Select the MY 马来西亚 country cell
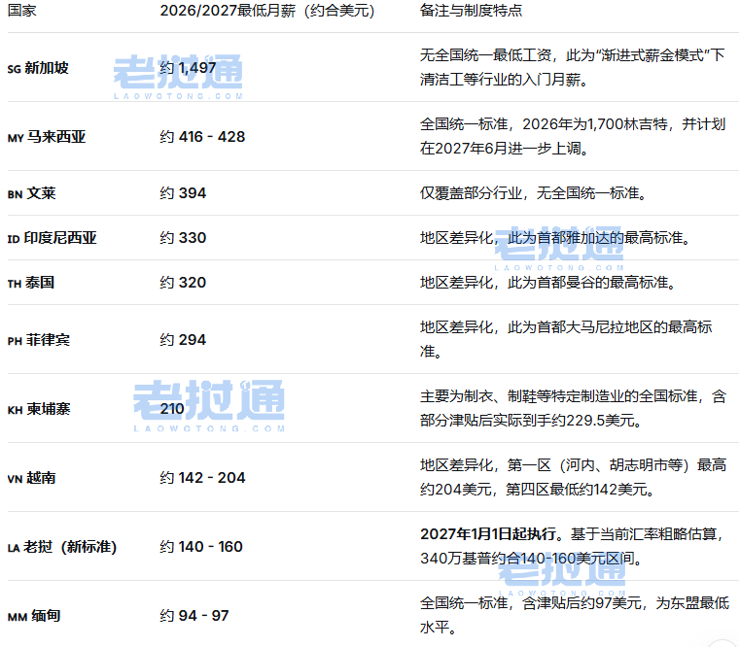This screenshot has height=647, width=740. 47,137
